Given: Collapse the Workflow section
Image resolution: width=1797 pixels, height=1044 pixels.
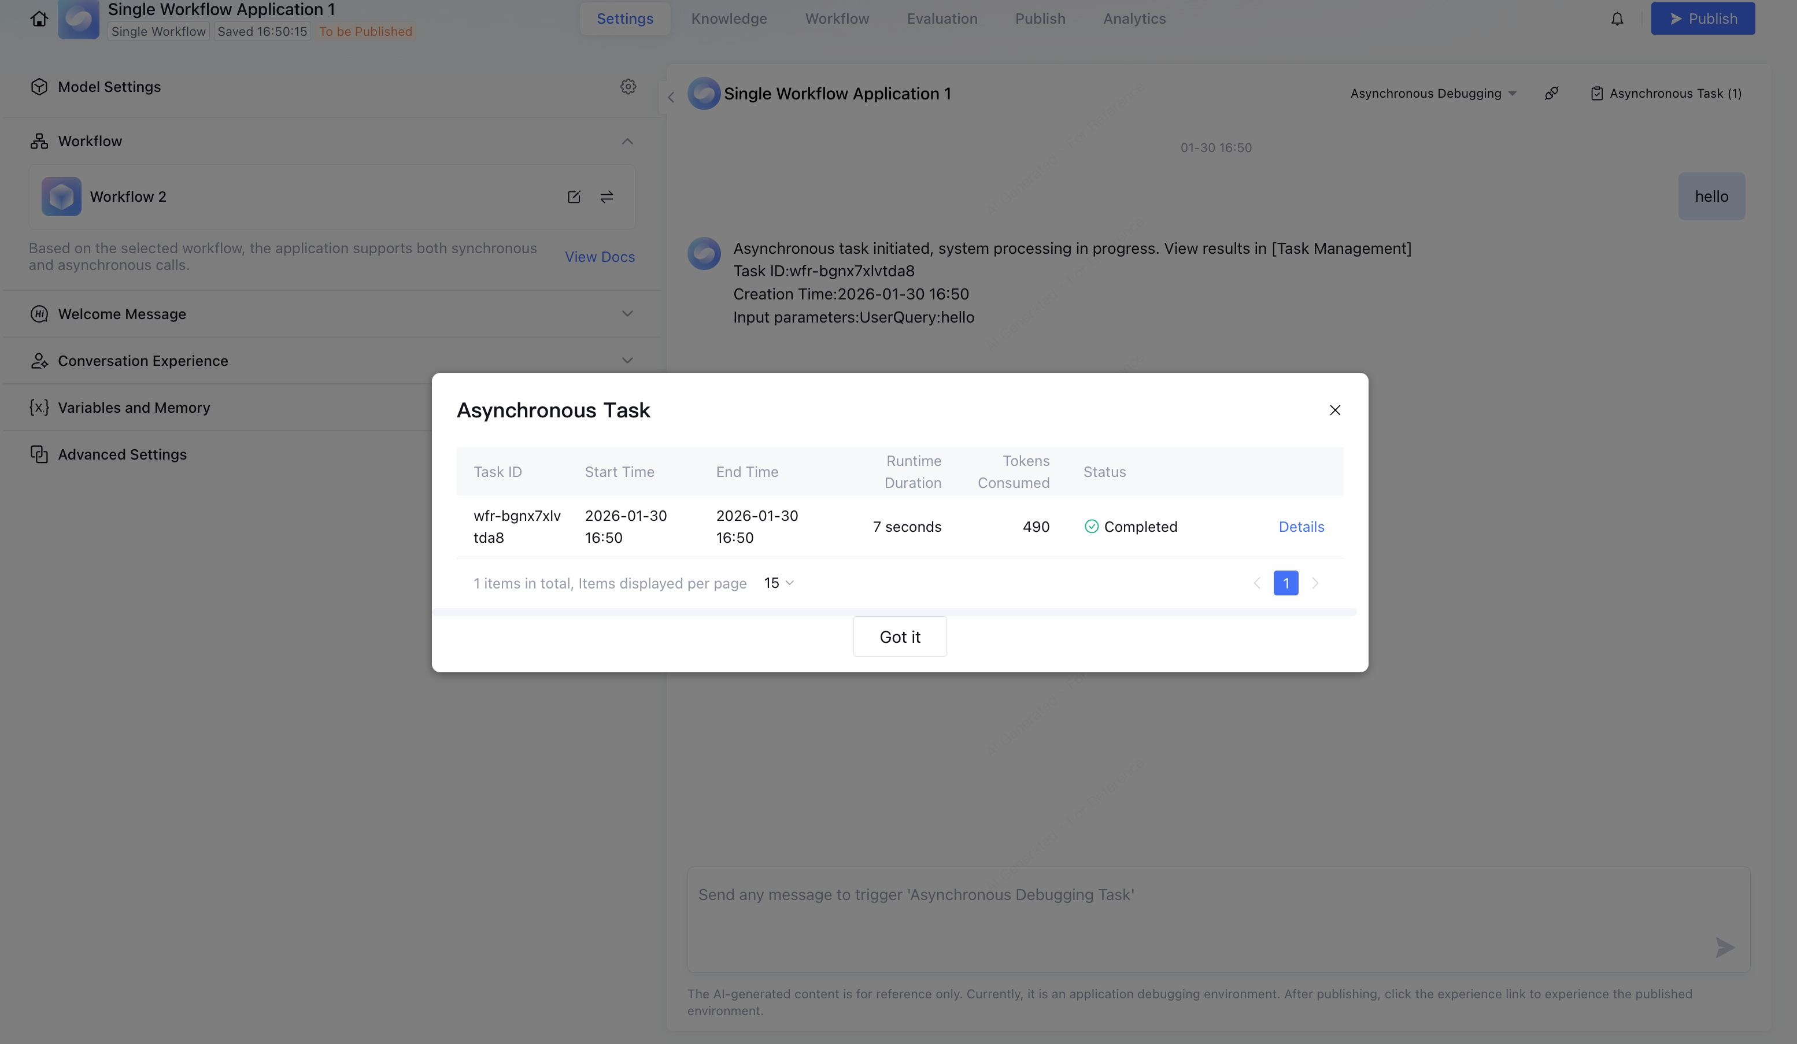Looking at the screenshot, I should (x=627, y=141).
